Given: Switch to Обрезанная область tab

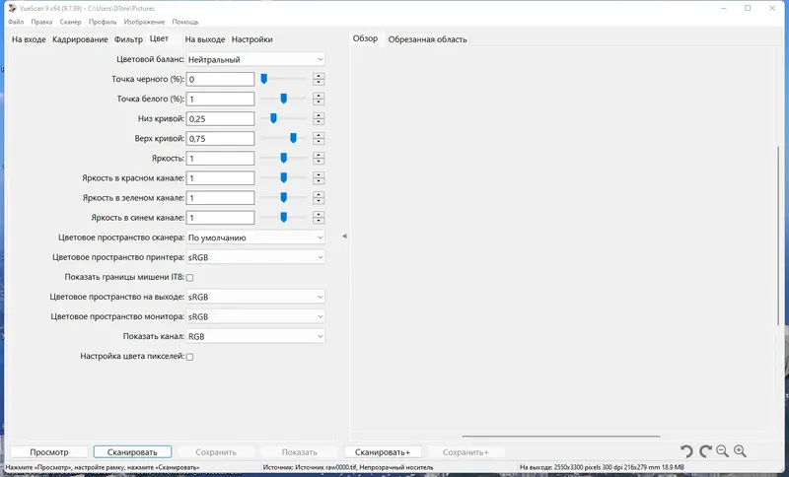Looking at the screenshot, I should click(x=427, y=39).
